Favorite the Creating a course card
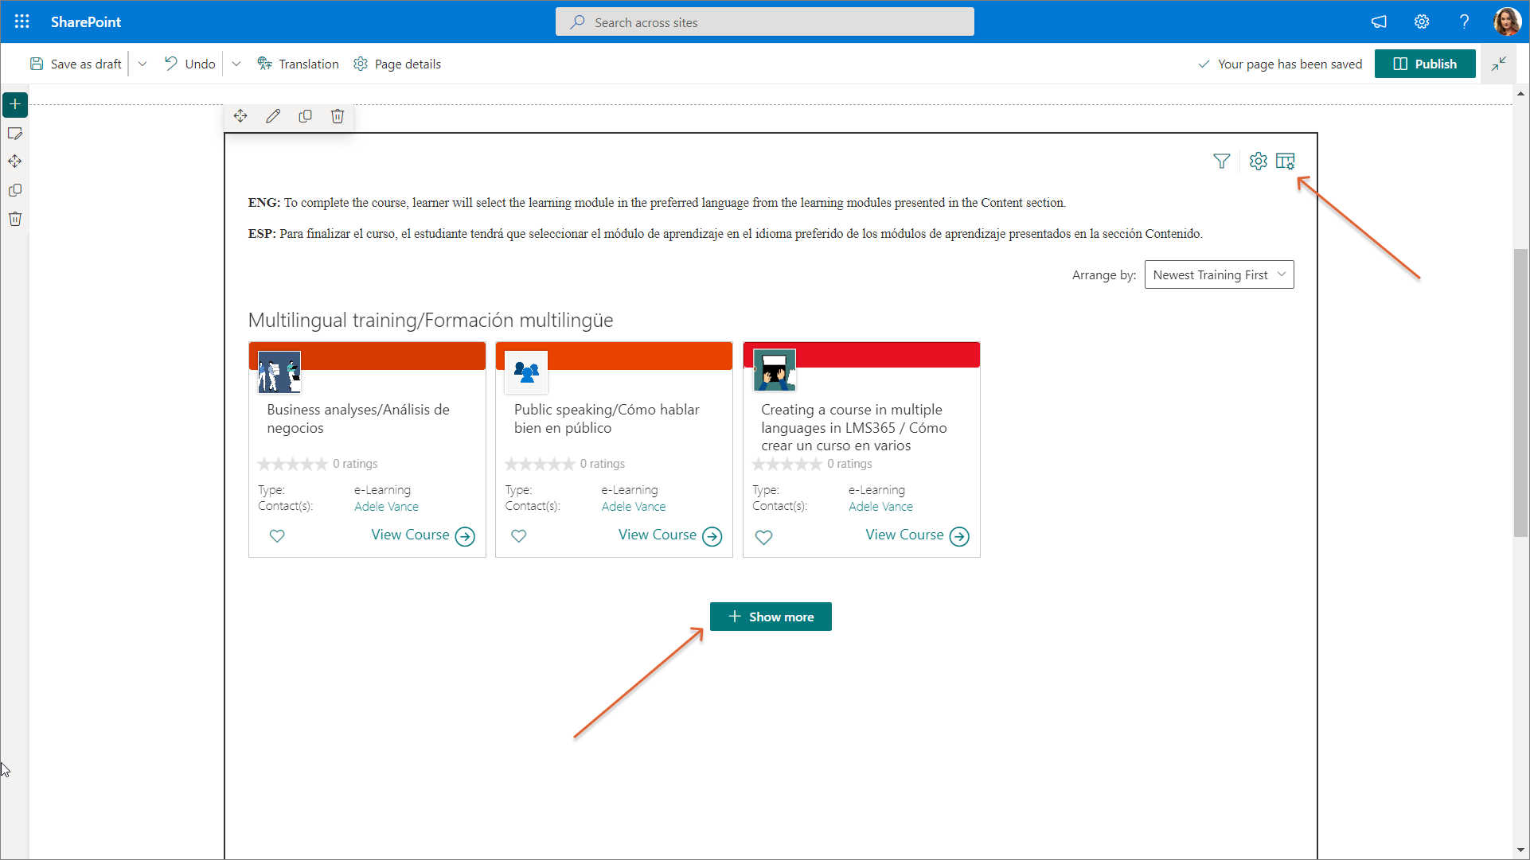Screen dimensions: 1530x860 point(763,537)
